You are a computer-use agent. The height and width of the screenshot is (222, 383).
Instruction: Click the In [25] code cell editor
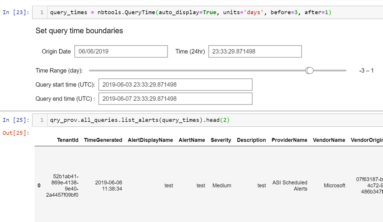tap(215, 120)
